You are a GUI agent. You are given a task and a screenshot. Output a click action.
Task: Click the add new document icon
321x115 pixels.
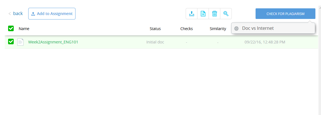(203, 14)
